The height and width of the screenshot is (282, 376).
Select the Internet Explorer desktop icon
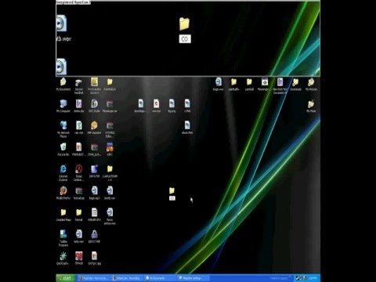click(x=63, y=173)
